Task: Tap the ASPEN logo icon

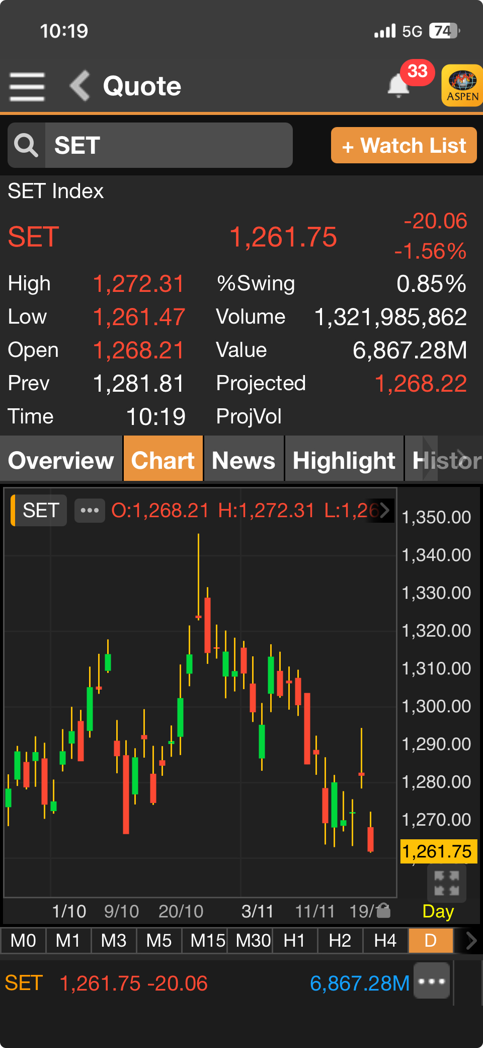Action: click(x=462, y=85)
